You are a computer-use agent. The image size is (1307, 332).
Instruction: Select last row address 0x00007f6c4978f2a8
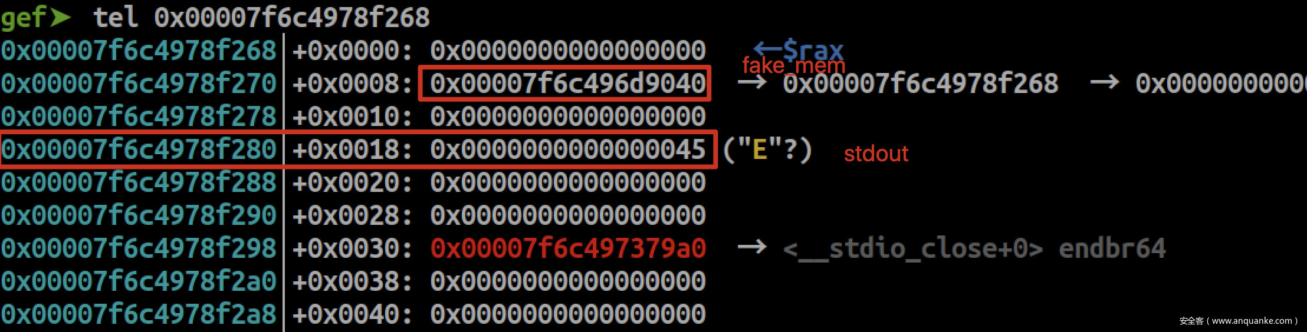(x=139, y=314)
